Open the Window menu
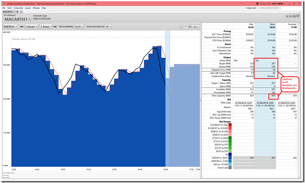 click(x=36, y=8)
